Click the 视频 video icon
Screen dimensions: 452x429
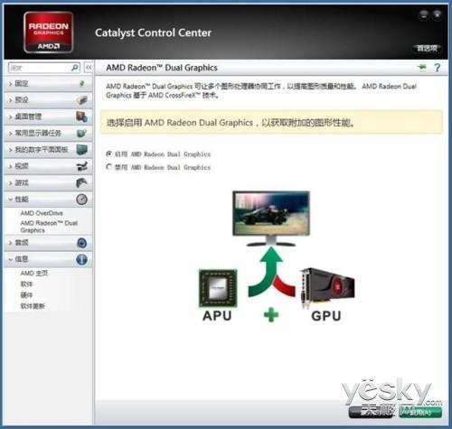(x=81, y=166)
